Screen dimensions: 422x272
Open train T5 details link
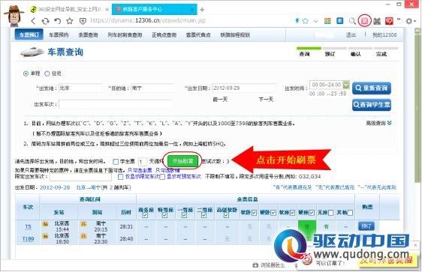pos(28,227)
